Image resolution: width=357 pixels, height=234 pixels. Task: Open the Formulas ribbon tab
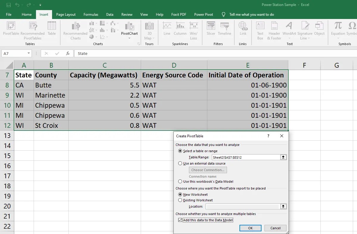click(x=91, y=14)
